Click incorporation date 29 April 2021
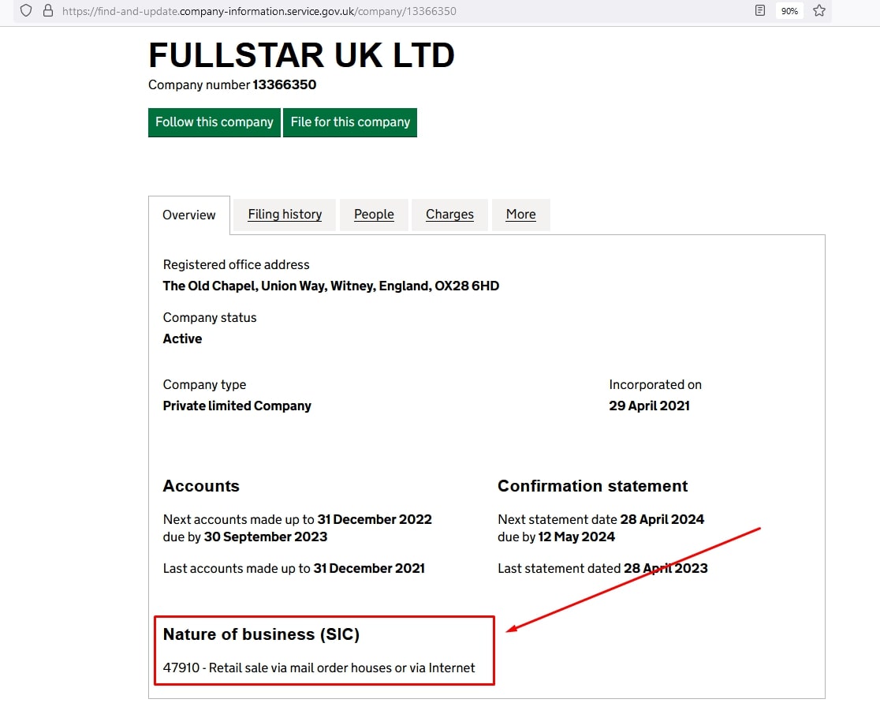880x703 pixels. coord(649,406)
